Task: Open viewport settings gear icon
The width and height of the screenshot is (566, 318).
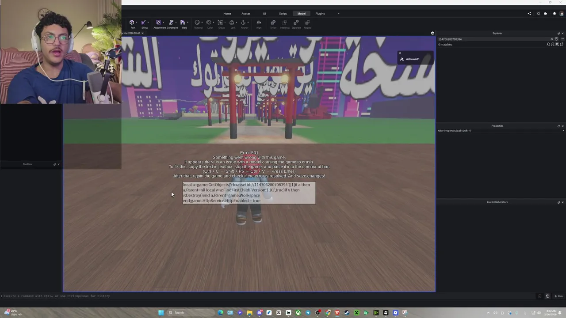Action: coord(433,33)
